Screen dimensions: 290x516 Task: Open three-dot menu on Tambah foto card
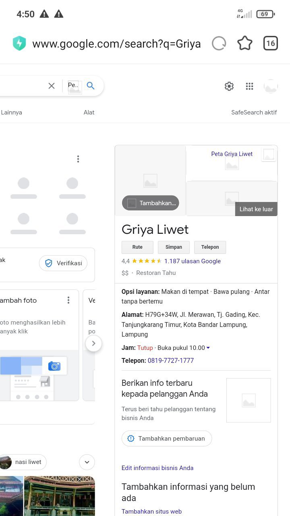click(68, 300)
